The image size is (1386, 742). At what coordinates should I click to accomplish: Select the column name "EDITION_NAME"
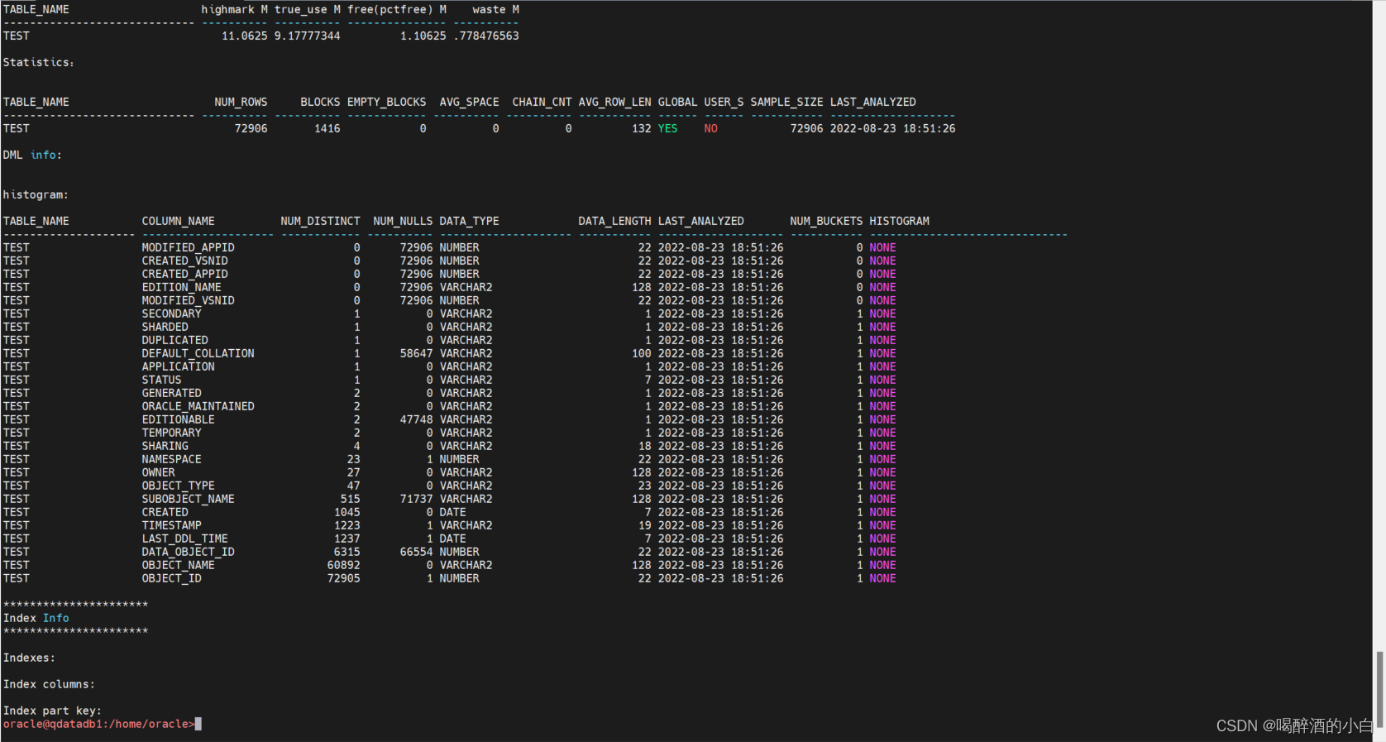pos(181,288)
